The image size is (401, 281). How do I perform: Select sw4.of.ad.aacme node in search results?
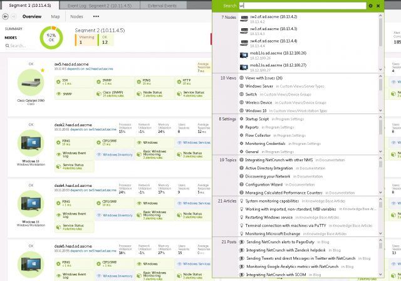click(308, 43)
